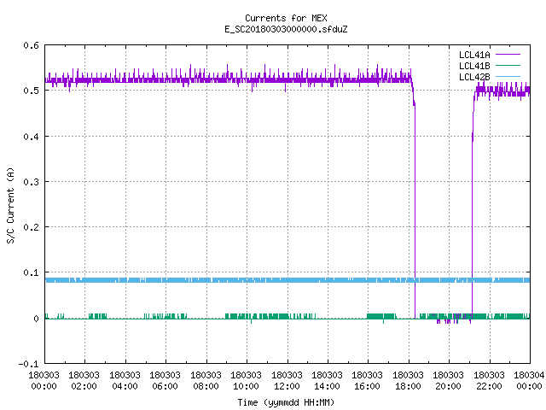Click the file name E_SC20180303000000.sfduZ
Screen dimensions: 546x410
tap(286, 29)
